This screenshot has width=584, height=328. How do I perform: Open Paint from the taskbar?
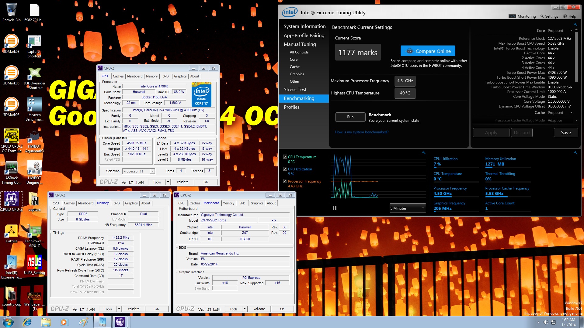point(83,322)
